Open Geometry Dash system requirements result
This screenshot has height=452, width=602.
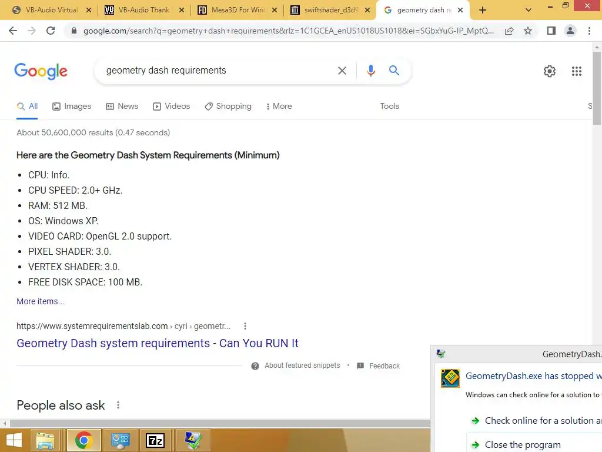click(158, 343)
